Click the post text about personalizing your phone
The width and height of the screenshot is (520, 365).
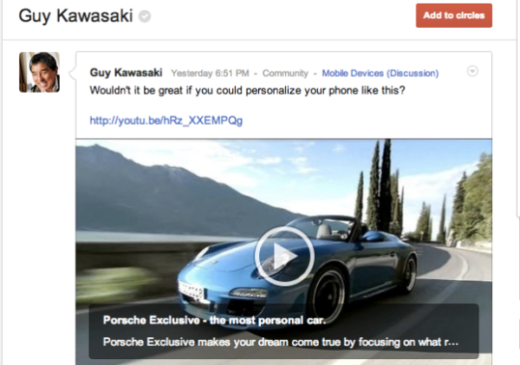click(x=247, y=90)
